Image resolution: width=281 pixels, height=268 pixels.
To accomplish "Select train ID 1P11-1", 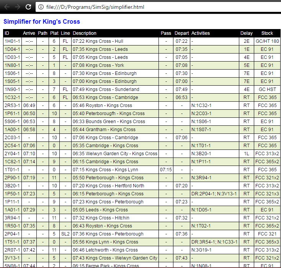I will coord(12,202).
